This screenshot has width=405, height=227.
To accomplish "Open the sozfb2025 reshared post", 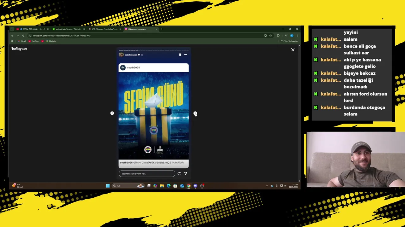I will click(153, 116).
